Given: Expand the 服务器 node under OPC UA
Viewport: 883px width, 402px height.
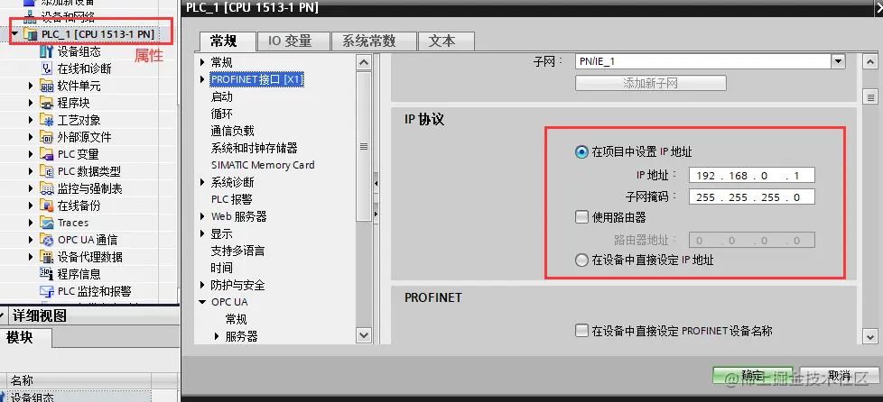Looking at the screenshot, I should pyautogui.click(x=218, y=336).
